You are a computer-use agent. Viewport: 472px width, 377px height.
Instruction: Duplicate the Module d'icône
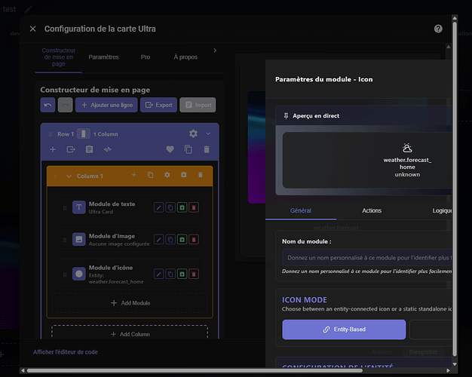click(170, 274)
